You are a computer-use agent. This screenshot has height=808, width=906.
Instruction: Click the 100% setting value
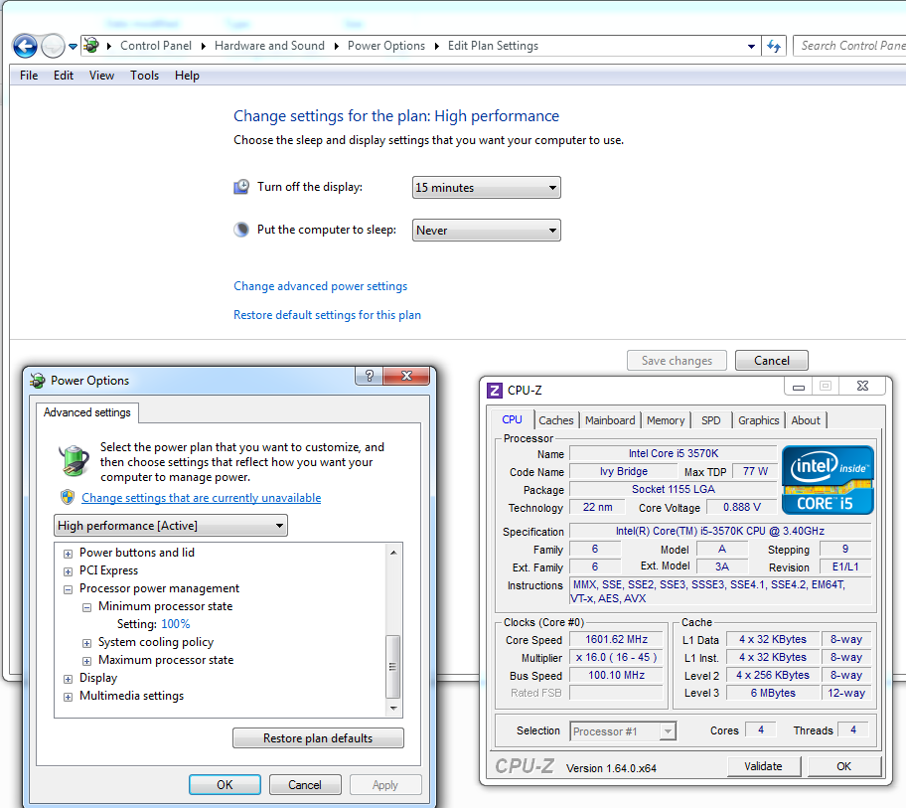click(x=176, y=624)
